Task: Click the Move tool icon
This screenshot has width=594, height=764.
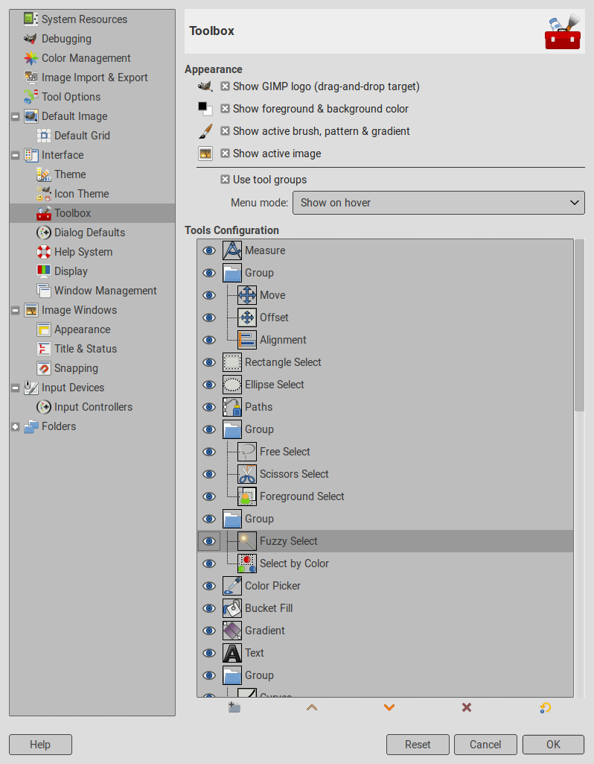Action: 247,295
